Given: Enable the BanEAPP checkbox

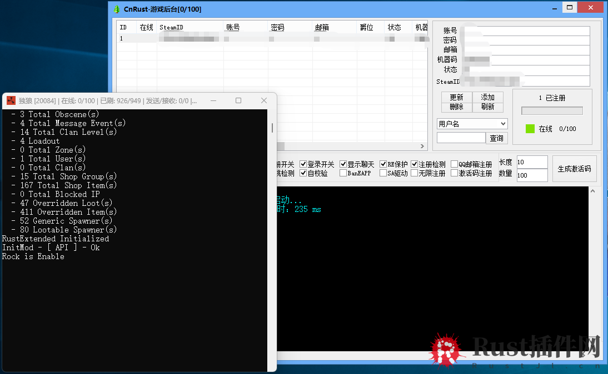Looking at the screenshot, I should [343, 173].
